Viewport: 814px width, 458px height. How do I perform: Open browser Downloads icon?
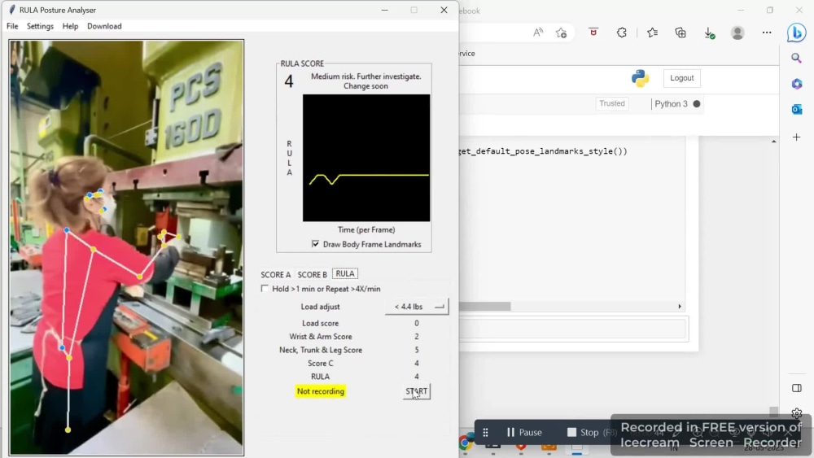click(709, 33)
